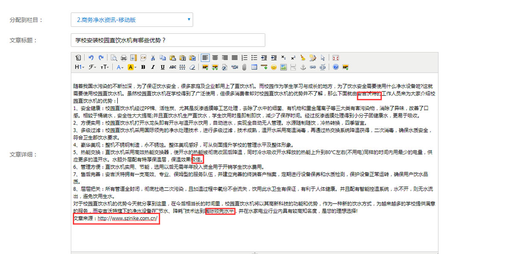This screenshot has width=512, height=254.
Task: Toggle strikethrough ABC formatting
Action: [x=172, y=67]
